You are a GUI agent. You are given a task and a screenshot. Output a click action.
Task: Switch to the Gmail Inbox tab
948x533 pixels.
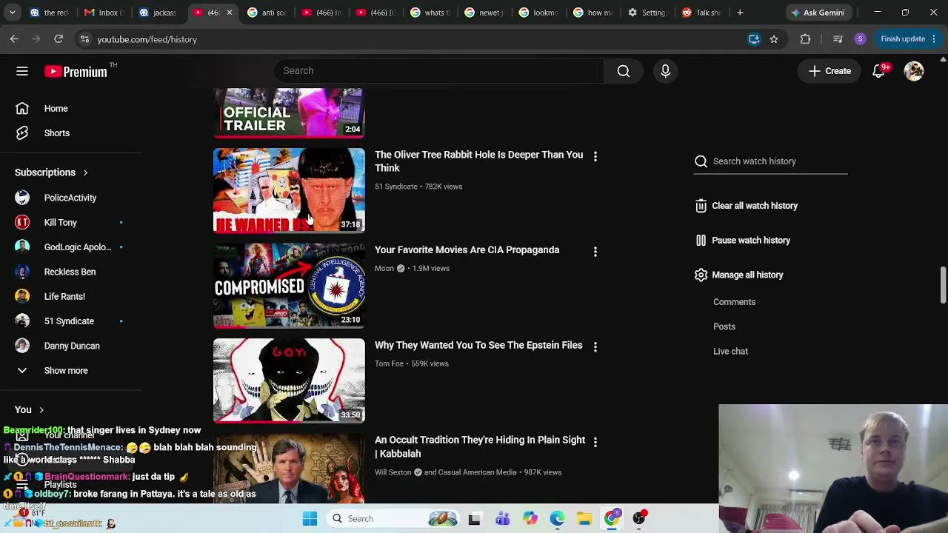click(x=106, y=13)
